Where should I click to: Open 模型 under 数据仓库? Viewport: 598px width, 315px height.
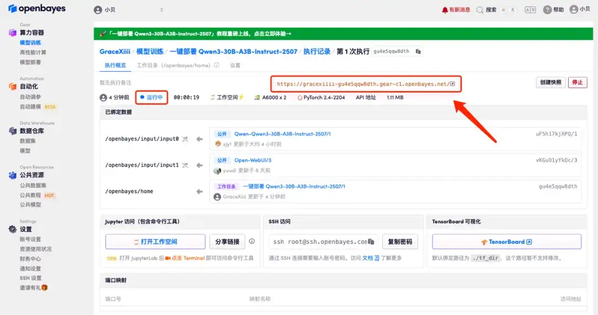(25, 151)
